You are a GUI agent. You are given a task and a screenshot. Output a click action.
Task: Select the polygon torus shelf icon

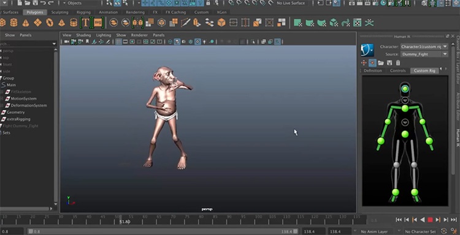[50, 23]
